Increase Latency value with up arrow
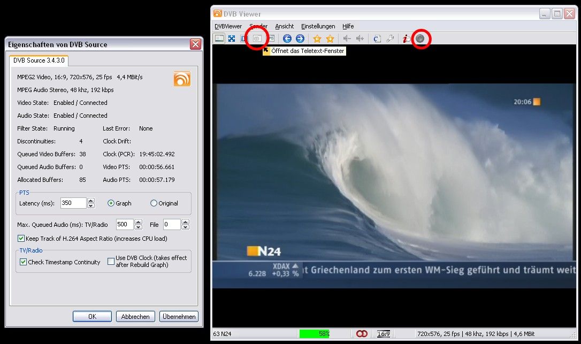 (91, 201)
